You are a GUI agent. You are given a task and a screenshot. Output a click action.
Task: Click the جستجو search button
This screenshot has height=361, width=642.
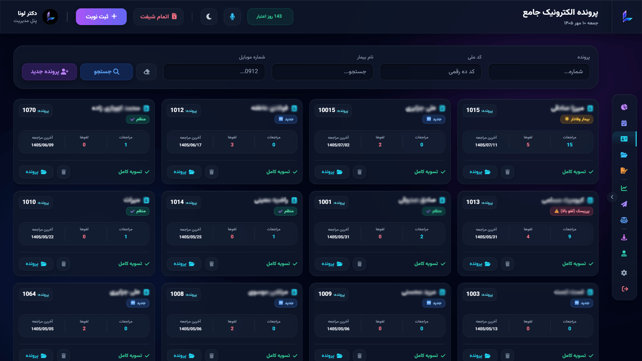coord(106,72)
